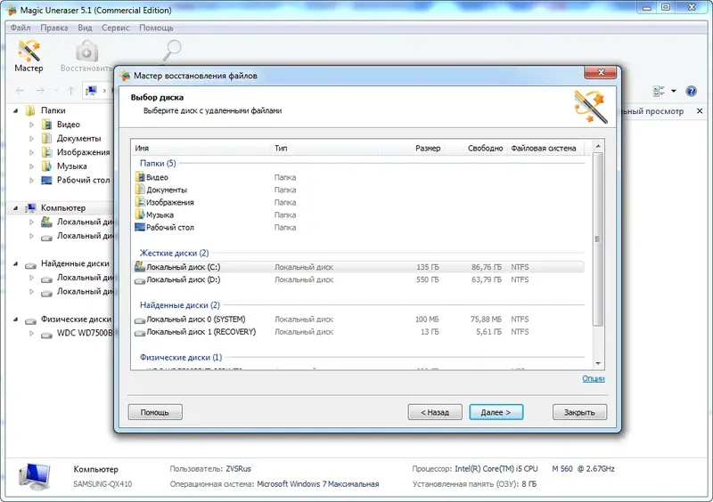This screenshot has height=502, width=713.
Task: Click Изображения folder icon in wizard list
Action: [140, 202]
